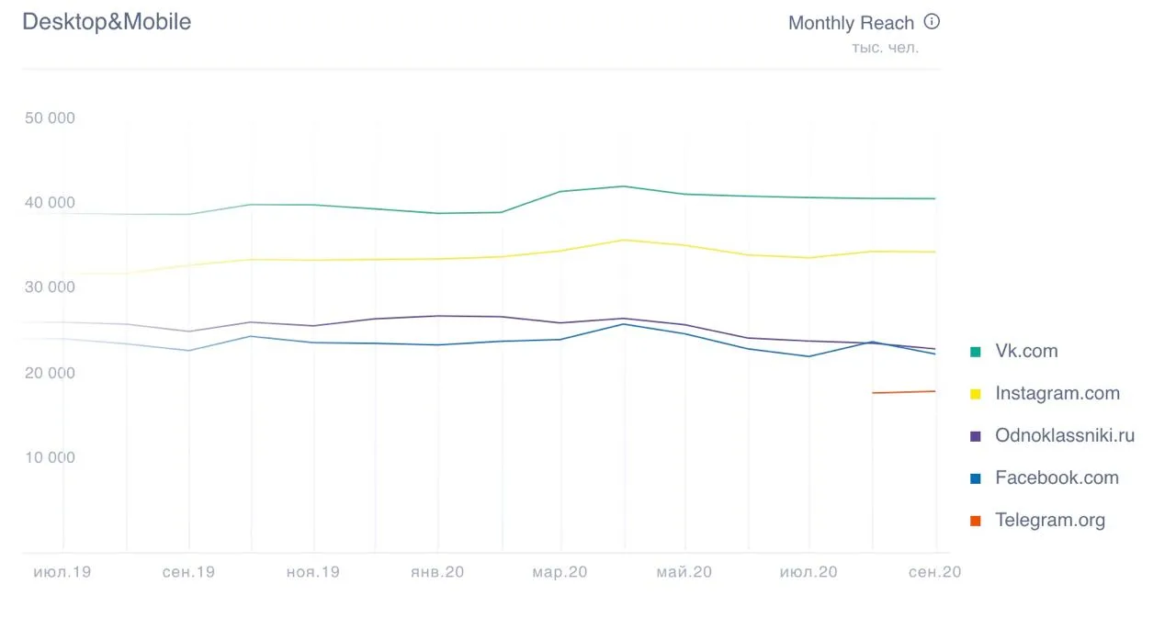This screenshot has width=1176, height=618.
Task: Click the orange Telegram line on the chart
Action: 904,392
